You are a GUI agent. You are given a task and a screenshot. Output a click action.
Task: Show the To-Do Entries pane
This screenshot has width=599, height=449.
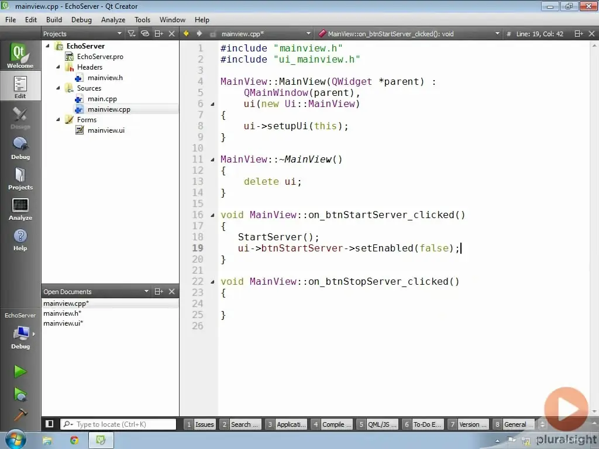pyautogui.click(x=423, y=424)
